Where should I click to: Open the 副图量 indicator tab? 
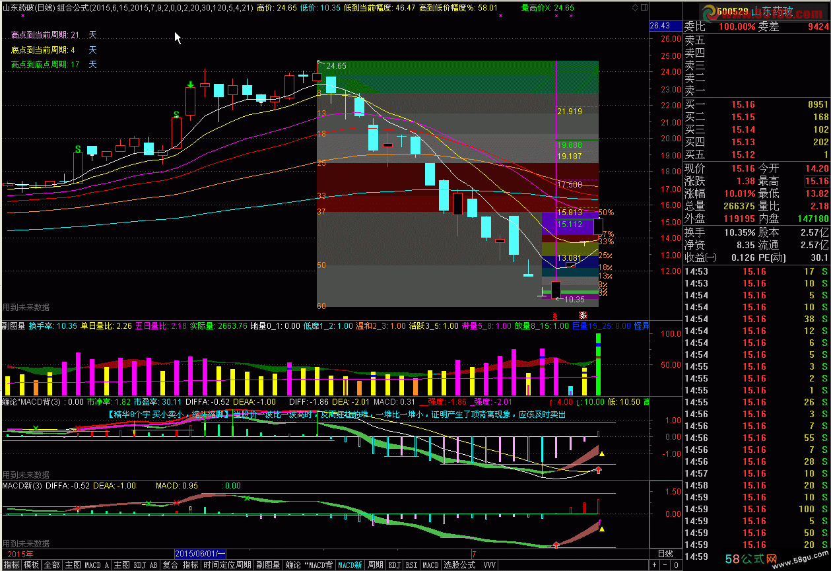tap(269, 565)
